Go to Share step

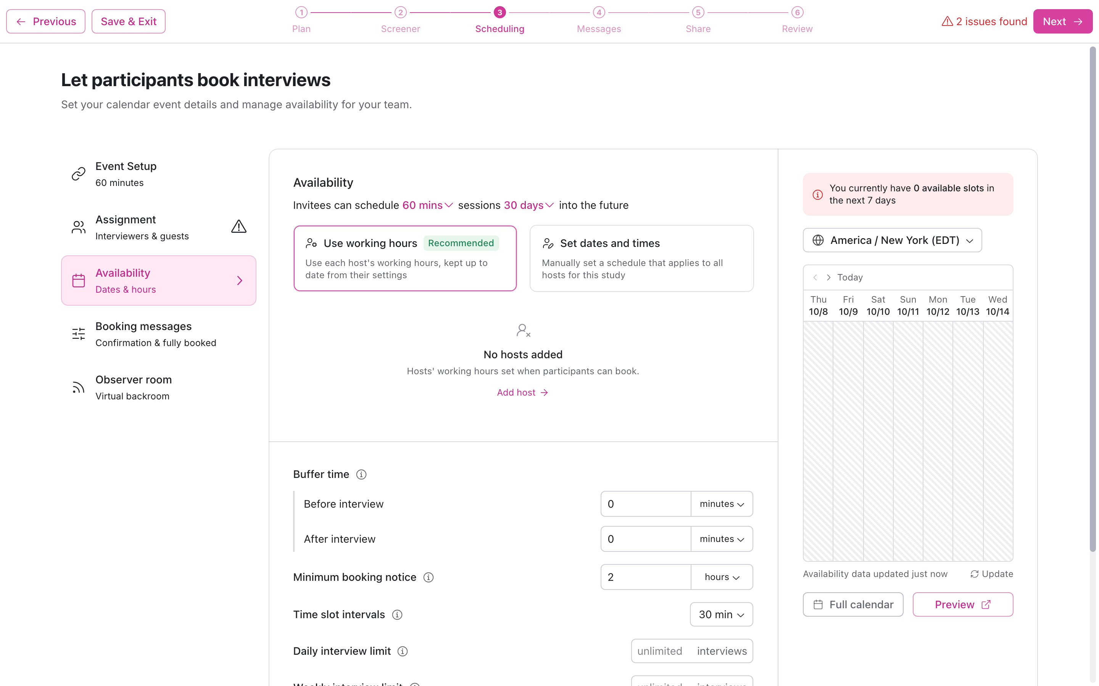pos(698,21)
